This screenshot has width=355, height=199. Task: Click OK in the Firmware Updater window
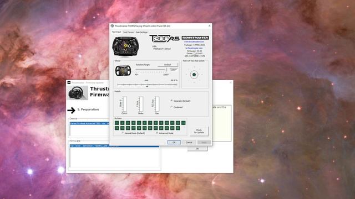tap(197, 149)
